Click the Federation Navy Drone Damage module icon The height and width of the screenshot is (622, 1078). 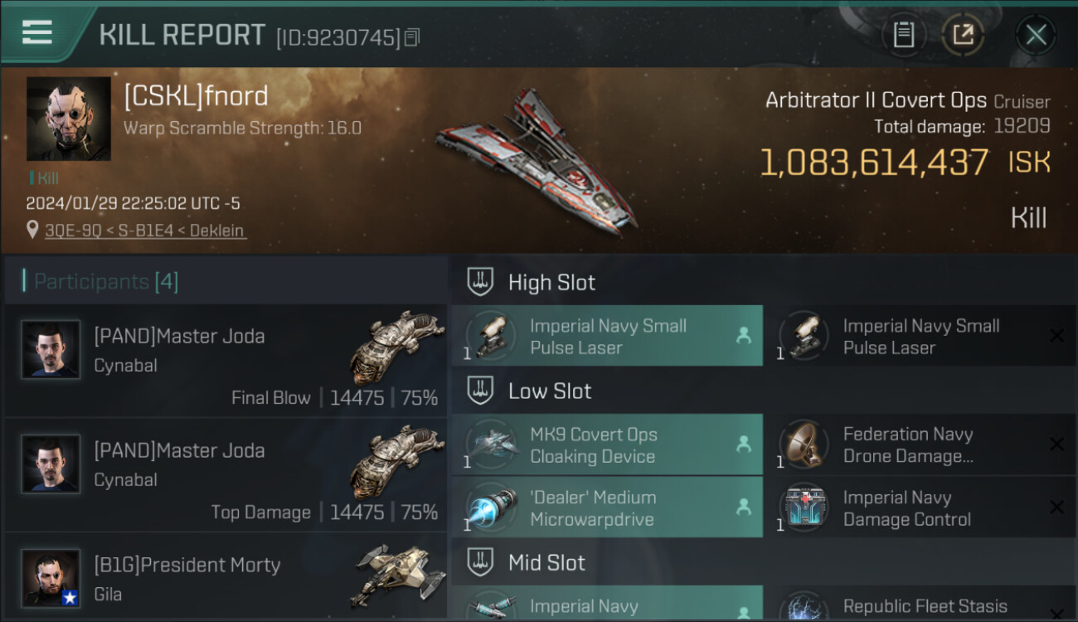point(804,445)
